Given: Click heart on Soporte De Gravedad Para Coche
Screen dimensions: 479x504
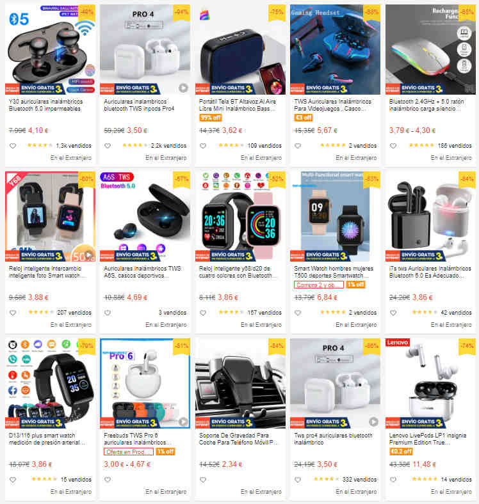Looking at the screenshot, I should point(203,480).
